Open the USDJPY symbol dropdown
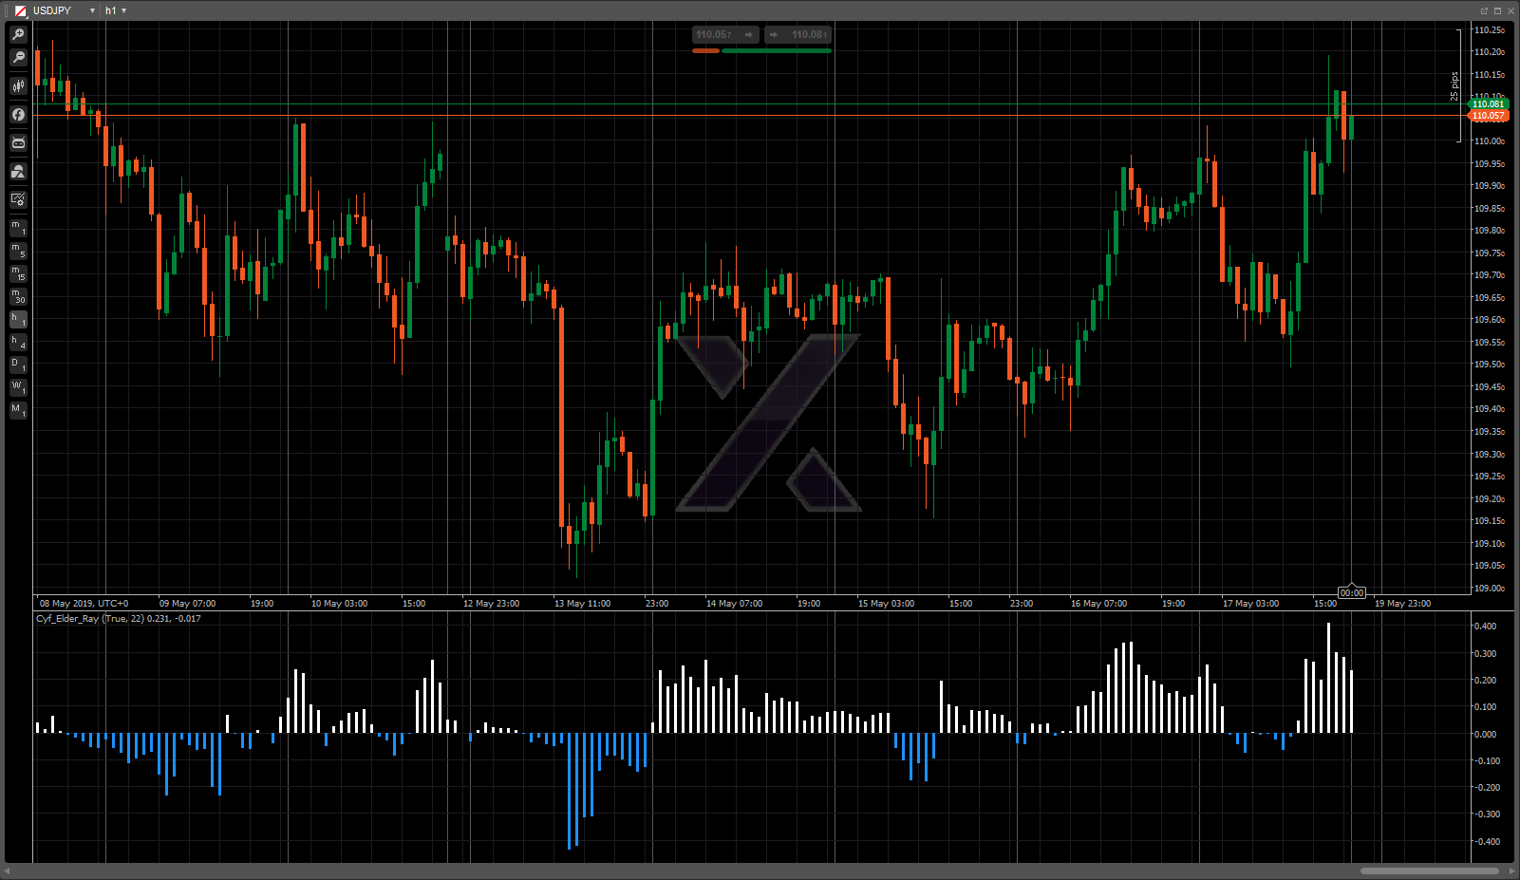This screenshot has height=880, width=1520. tap(92, 10)
